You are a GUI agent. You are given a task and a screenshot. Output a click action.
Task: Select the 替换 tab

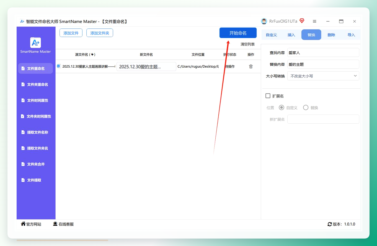coord(311,35)
